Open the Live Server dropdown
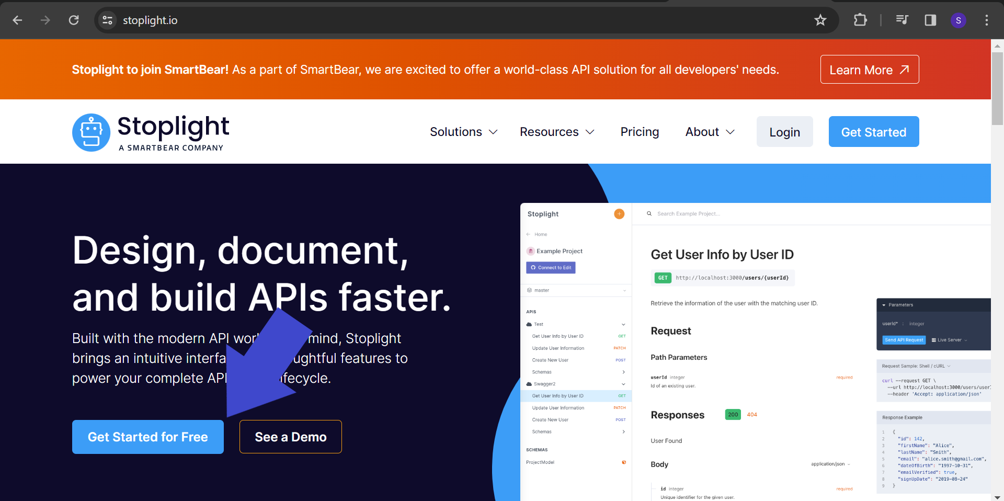Viewport: 1004px width, 501px height. tap(949, 340)
